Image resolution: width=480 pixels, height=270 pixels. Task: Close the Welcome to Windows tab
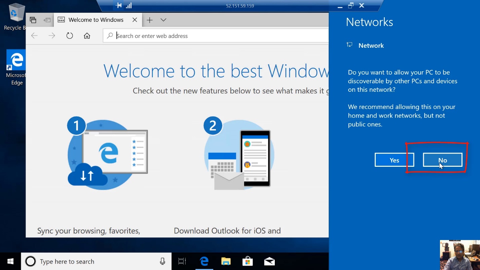(x=135, y=20)
